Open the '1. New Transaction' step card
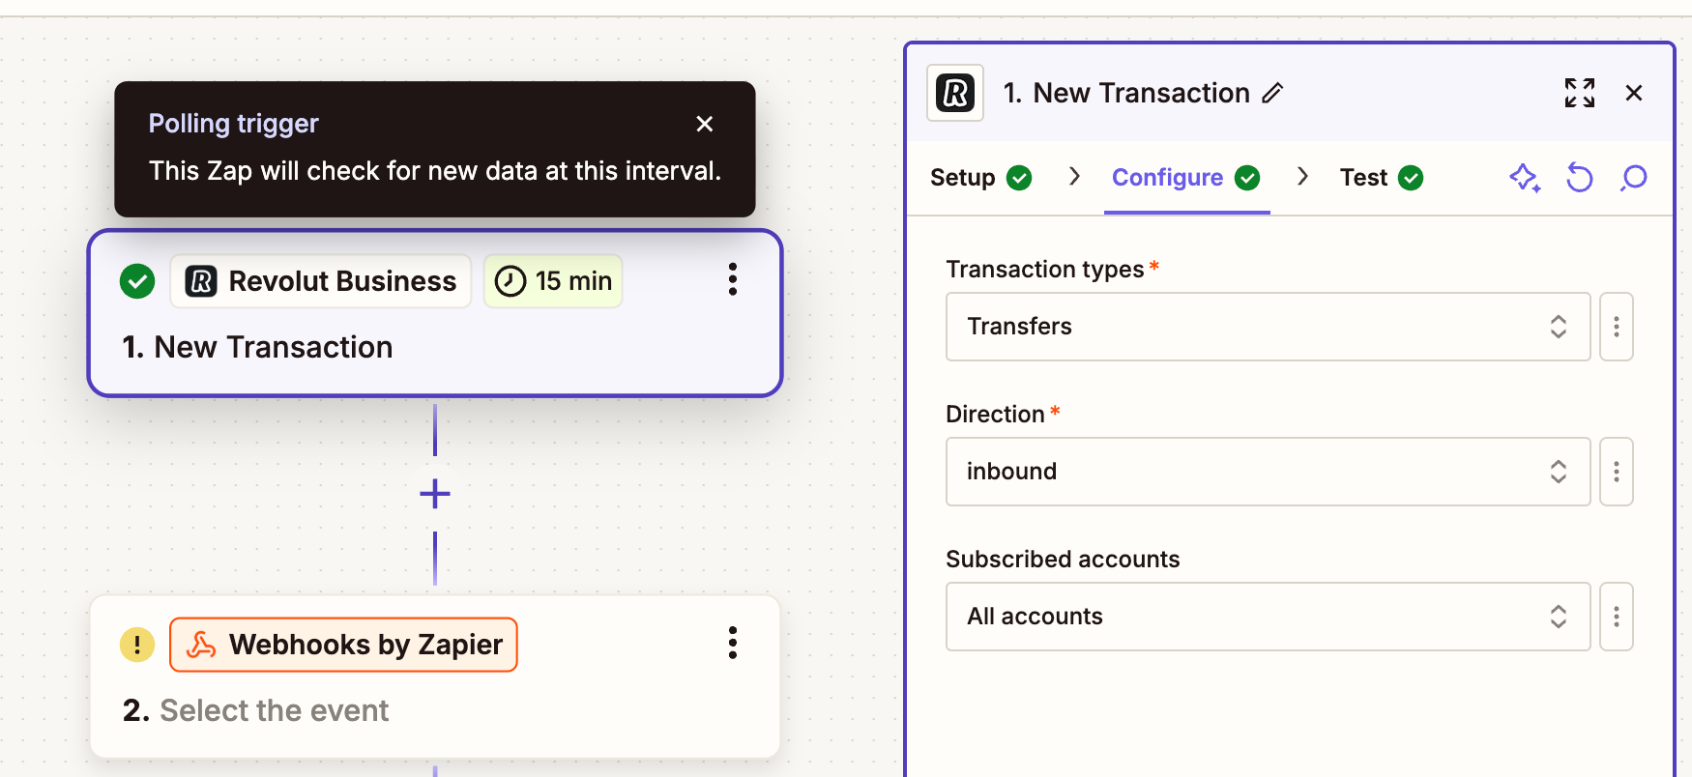The height and width of the screenshot is (777, 1692). point(435,313)
